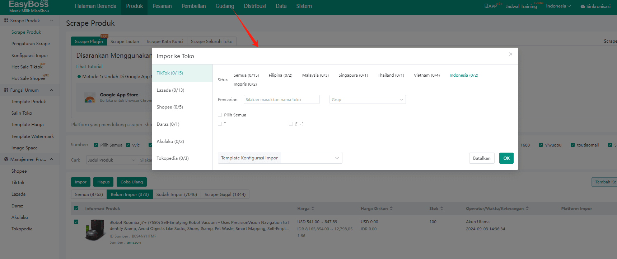Click the Scrape Produk grid icon in sidebar
The height and width of the screenshot is (259, 617).
6,20
